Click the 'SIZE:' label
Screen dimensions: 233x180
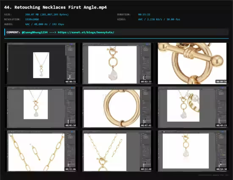[8, 14]
